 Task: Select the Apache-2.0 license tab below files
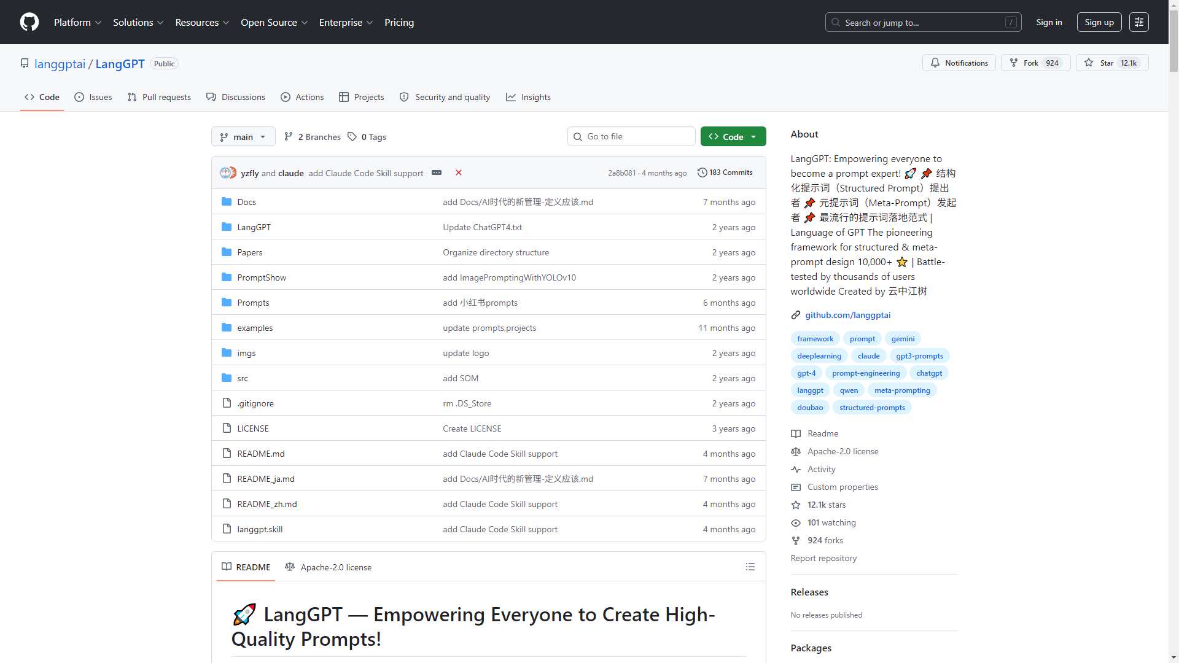click(x=329, y=567)
